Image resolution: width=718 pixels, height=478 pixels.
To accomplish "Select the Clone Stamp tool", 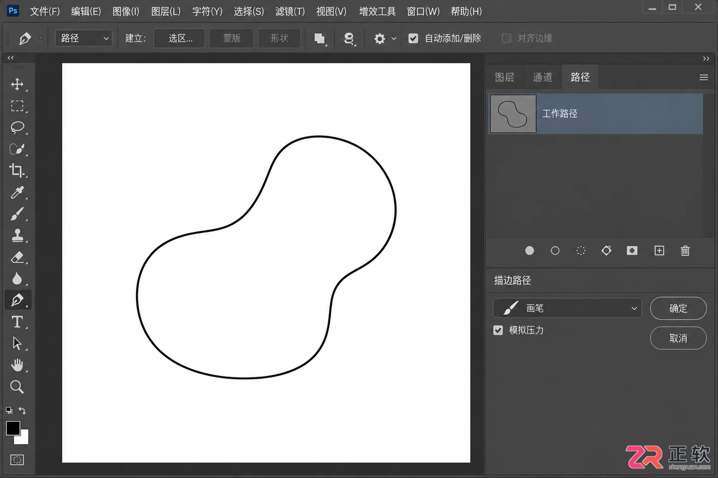I will (x=17, y=235).
